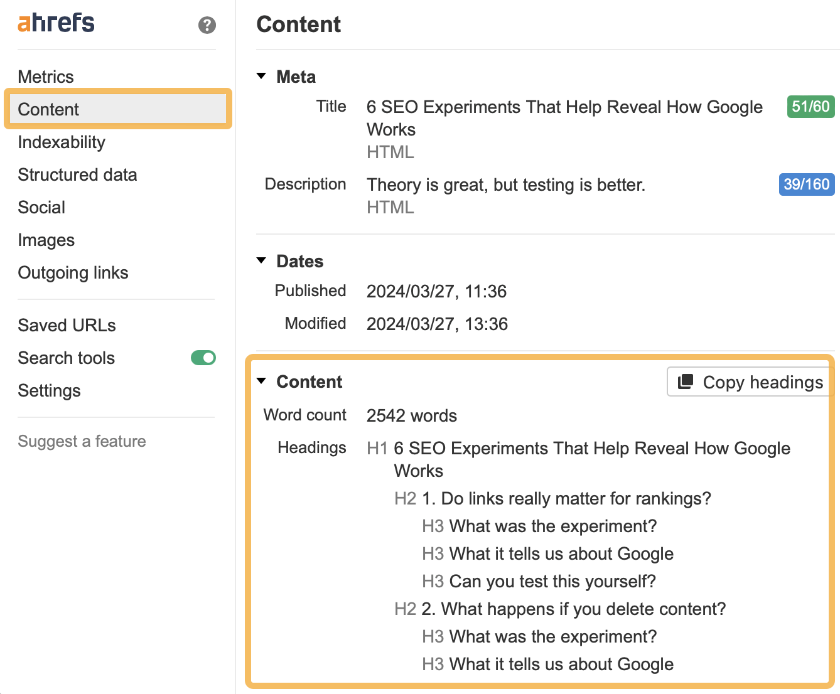The image size is (840, 694).
Task: Open the Indexability section
Action: tap(61, 142)
